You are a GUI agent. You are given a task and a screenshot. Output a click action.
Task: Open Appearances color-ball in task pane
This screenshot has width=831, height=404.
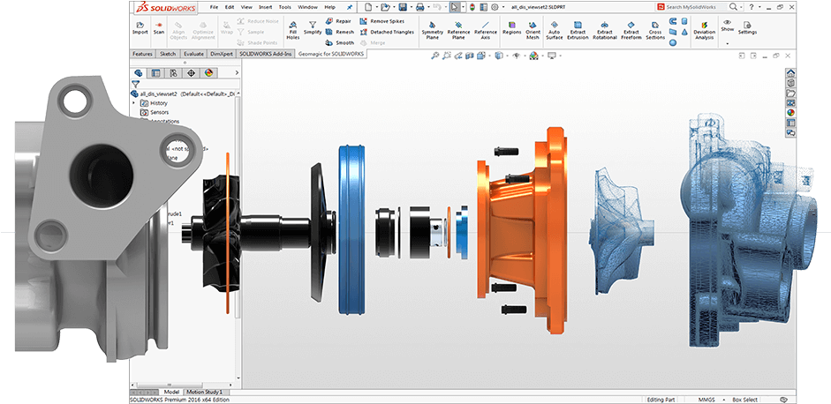tap(790, 112)
